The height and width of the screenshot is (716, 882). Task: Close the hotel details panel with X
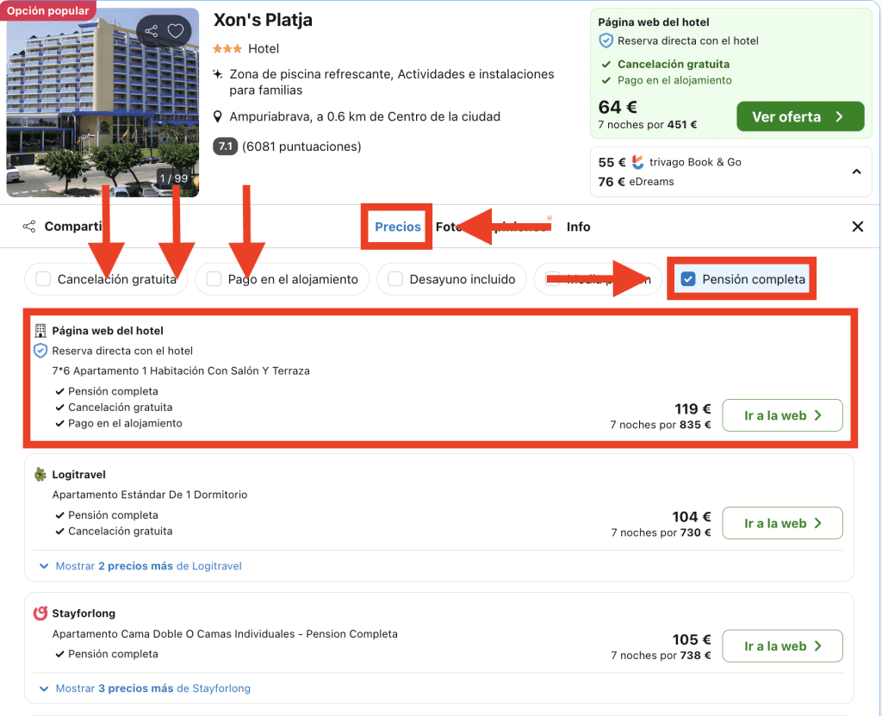[x=857, y=227]
